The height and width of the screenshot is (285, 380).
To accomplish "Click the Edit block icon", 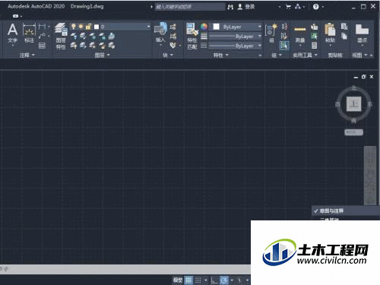I will [x=173, y=36].
